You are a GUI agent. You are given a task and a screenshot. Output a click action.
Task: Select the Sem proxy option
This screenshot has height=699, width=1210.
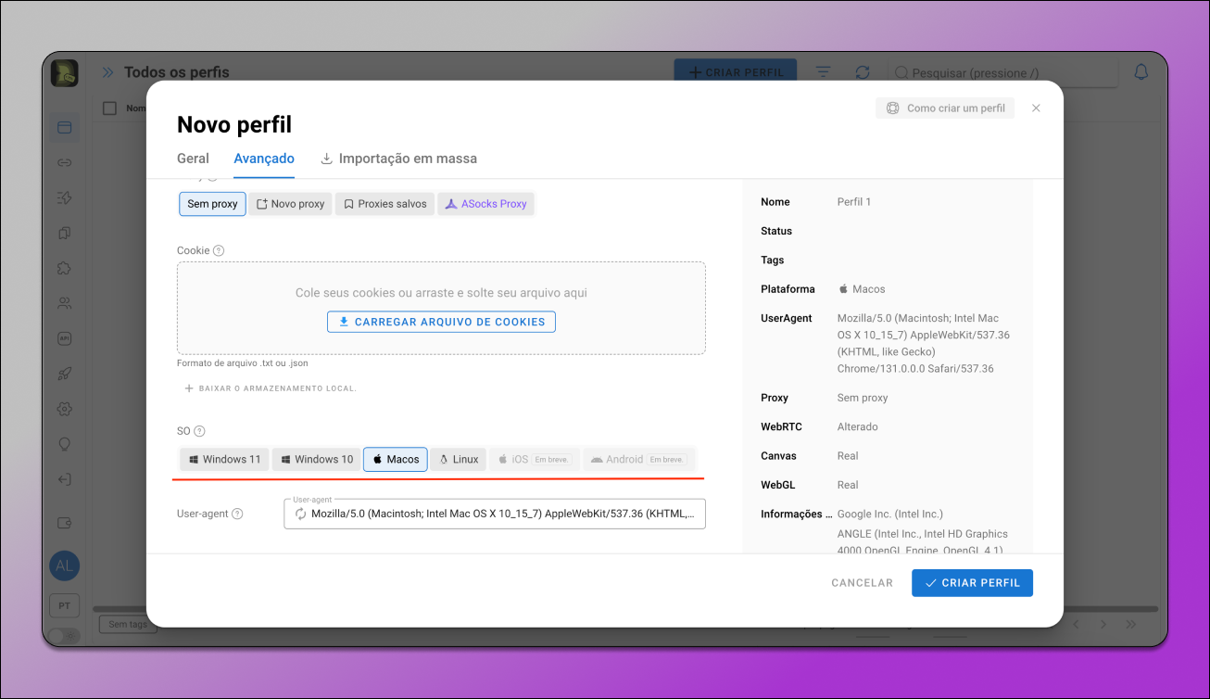[213, 204]
